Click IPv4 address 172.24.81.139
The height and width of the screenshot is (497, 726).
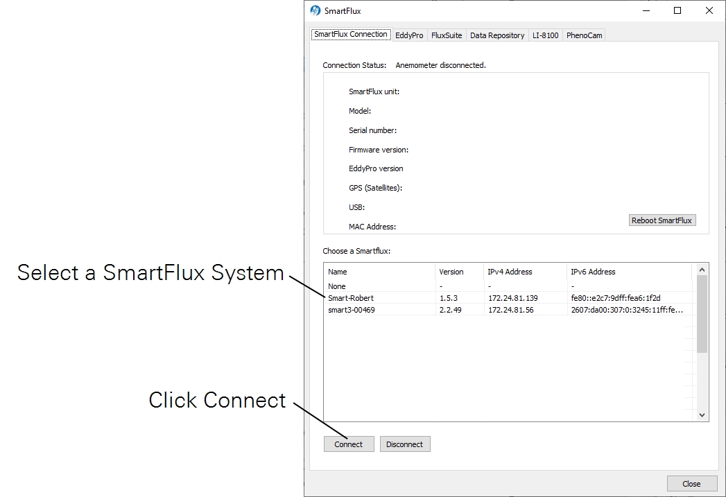[x=513, y=298]
